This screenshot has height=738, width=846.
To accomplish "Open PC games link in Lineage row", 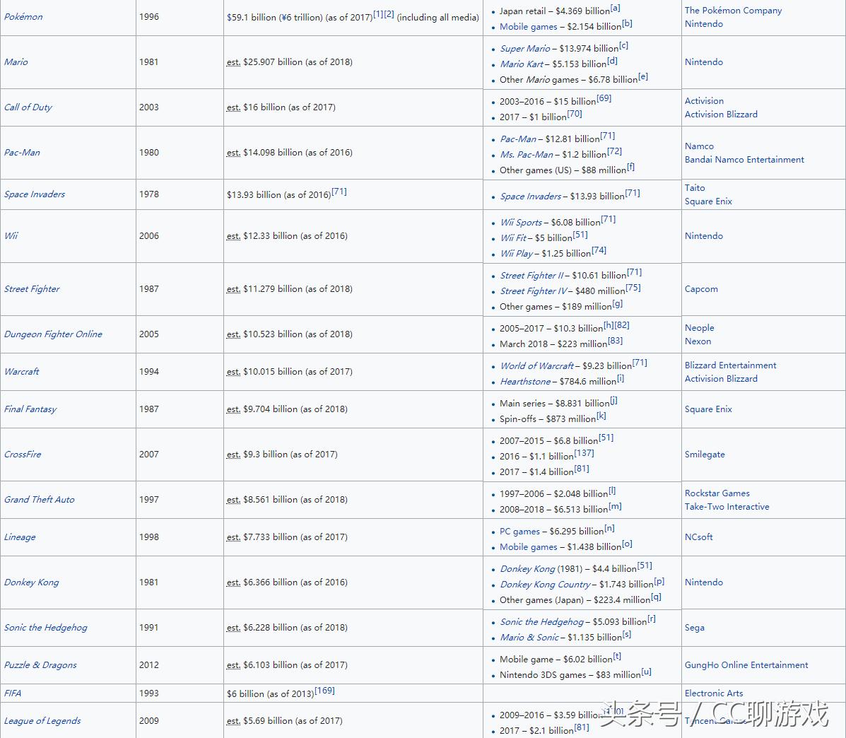I will click(519, 532).
